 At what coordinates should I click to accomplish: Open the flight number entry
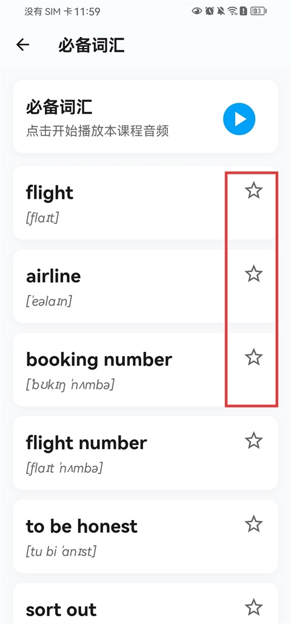pos(145,453)
